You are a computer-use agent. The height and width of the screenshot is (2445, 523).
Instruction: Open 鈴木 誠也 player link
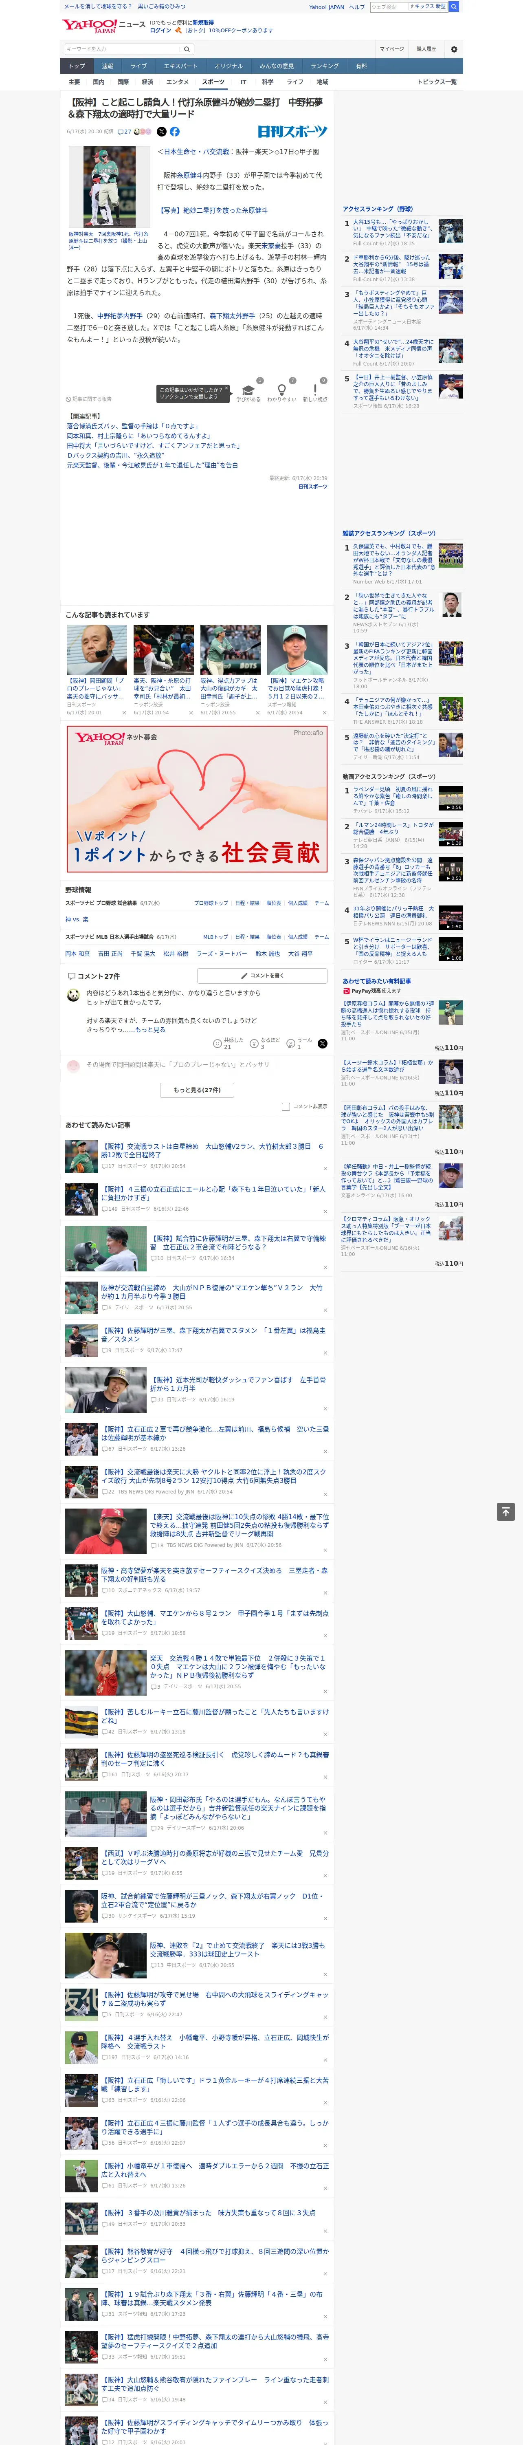tap(268, 954)
